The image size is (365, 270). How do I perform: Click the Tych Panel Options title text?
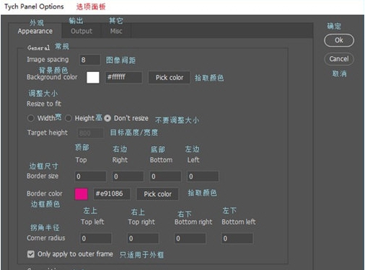point(34,6)
